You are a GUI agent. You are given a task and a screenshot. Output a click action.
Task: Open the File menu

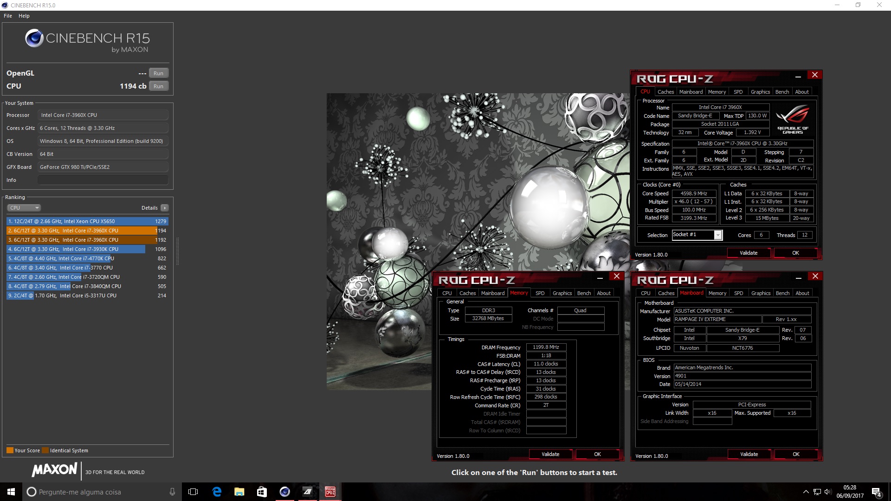pyautogui.click(x=8, y=16)
